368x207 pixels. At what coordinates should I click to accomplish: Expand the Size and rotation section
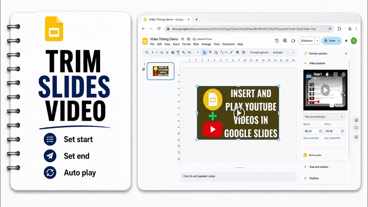305,167
